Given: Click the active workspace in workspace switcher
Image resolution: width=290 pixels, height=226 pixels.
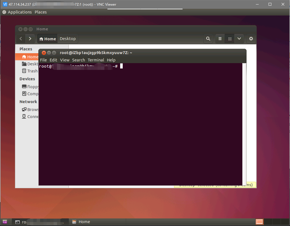Looking at the screenshot, I should click(259, 222).
